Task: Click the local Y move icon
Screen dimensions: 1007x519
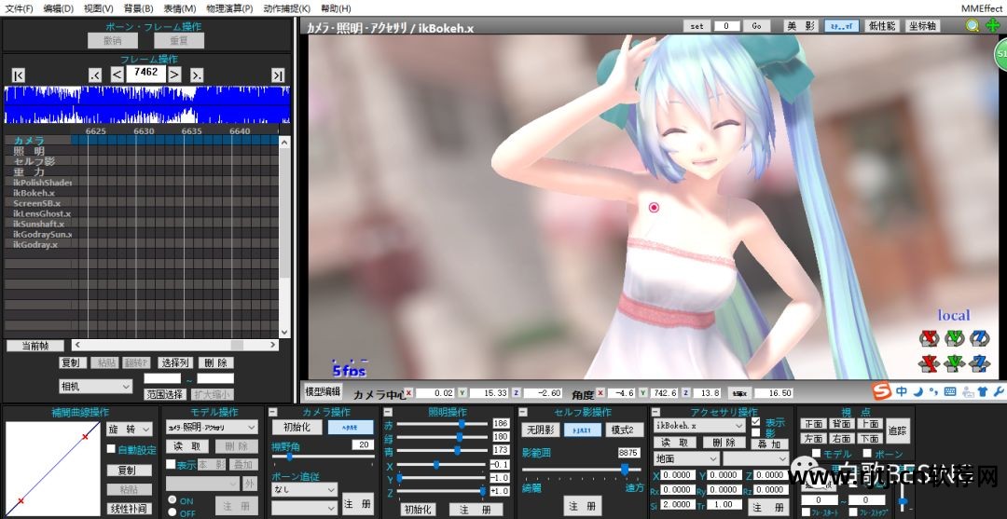Action: click(955, 363)
